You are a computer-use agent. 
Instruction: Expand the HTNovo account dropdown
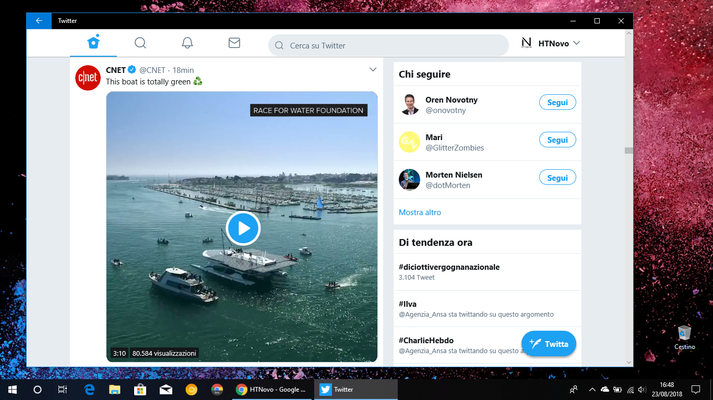[577, 43]
